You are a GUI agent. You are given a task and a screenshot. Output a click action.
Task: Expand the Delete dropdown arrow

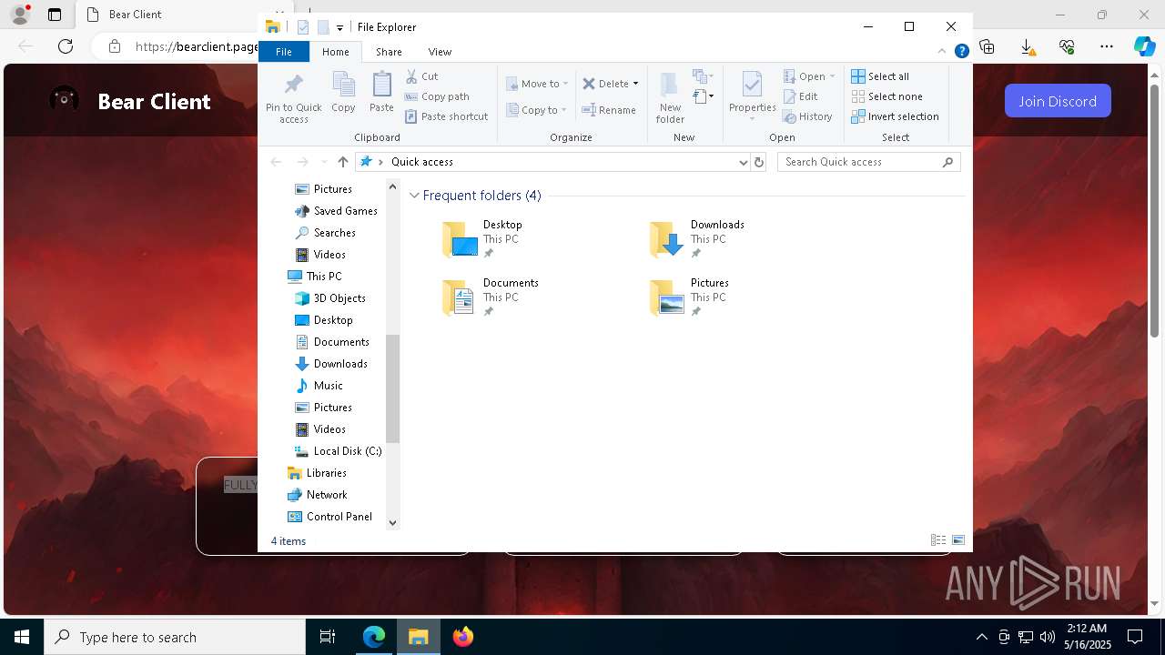point(635,84)
